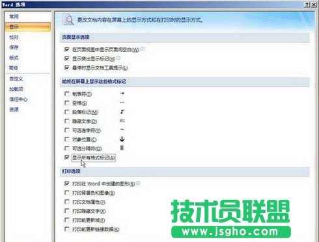Toggle 显示突出显示标记 checkbox
This screenshot has width=319, height=242.
[x=67, y=58]
